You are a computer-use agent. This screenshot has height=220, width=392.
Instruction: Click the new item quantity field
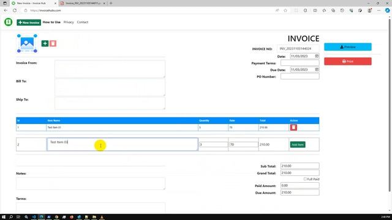214,144
